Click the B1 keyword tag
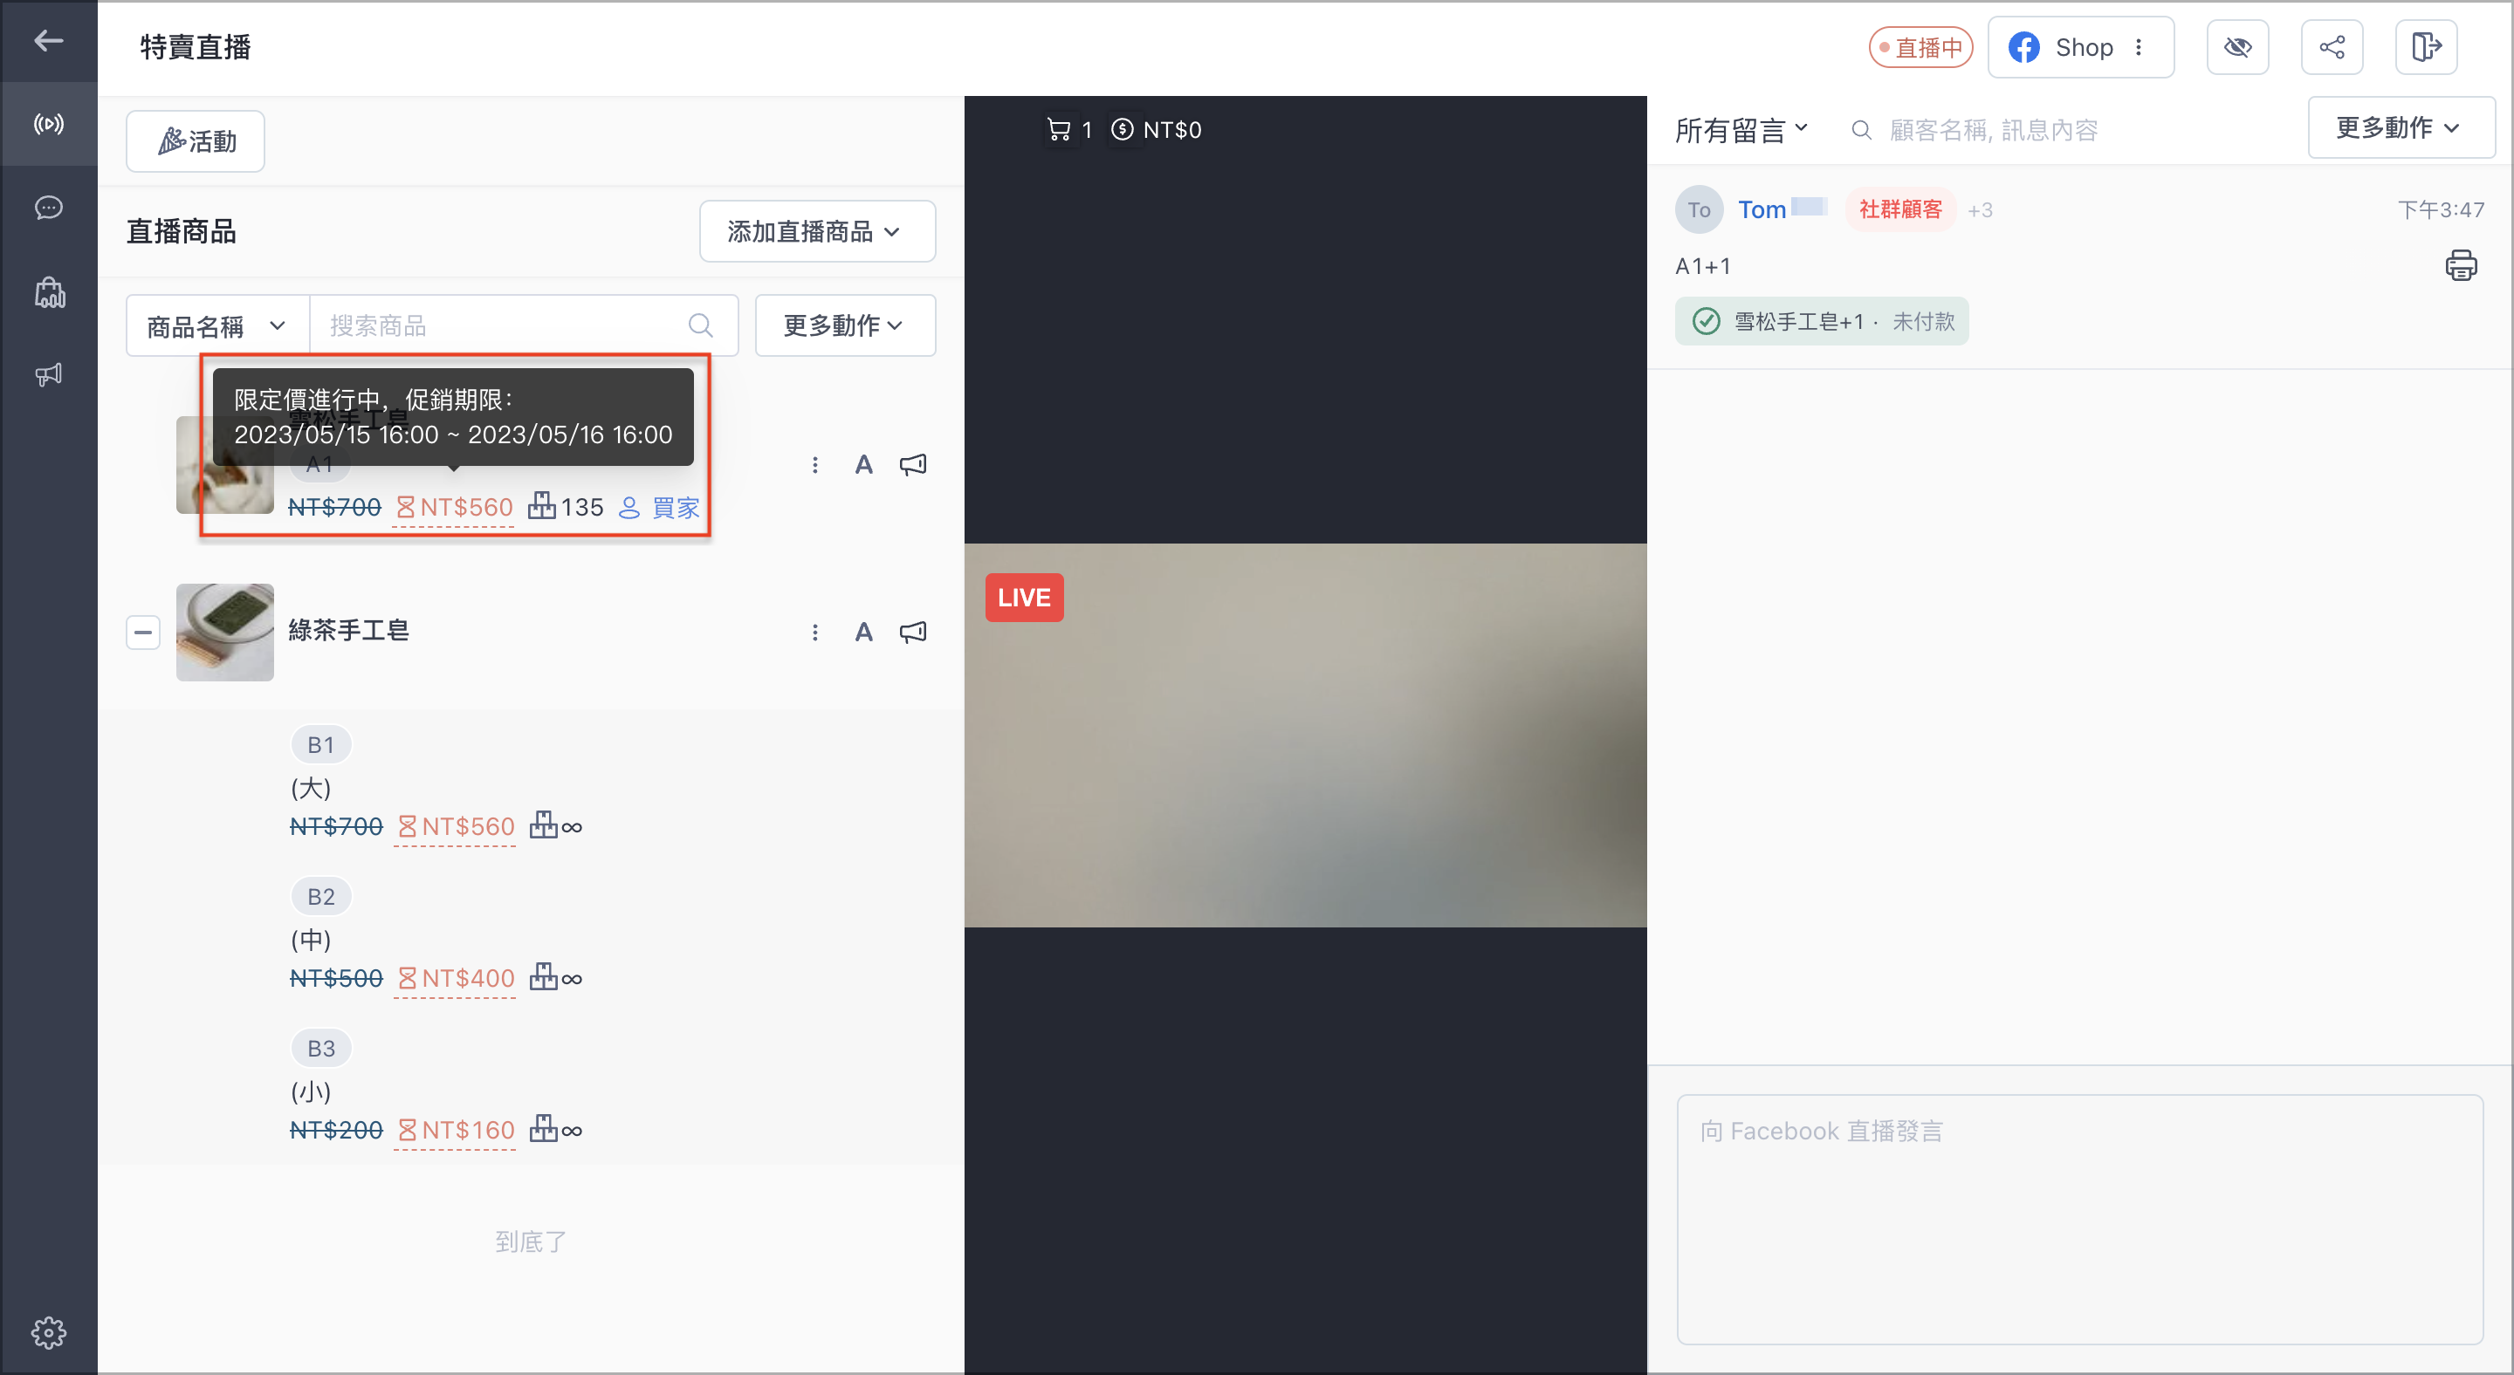 coord(321,745)
